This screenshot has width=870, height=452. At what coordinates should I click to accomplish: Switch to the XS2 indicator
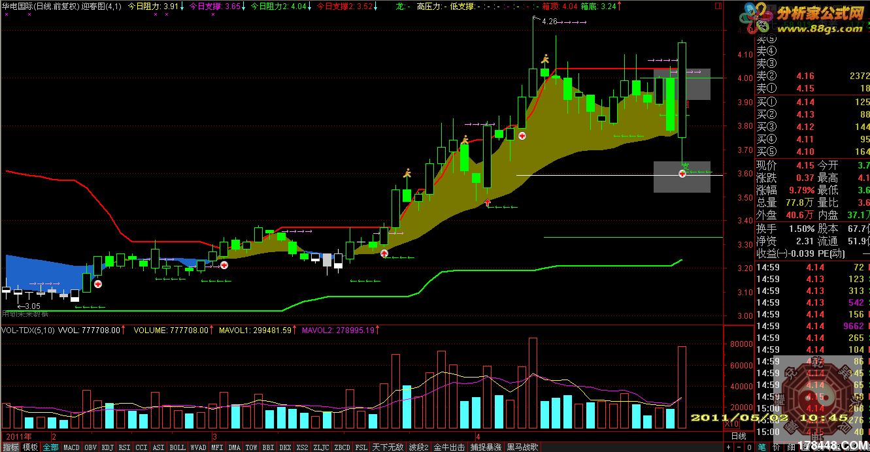(302, 447)
